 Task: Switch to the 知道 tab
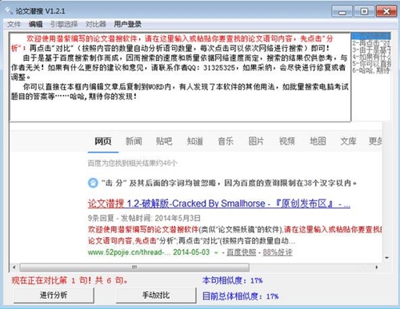point(195,141)
